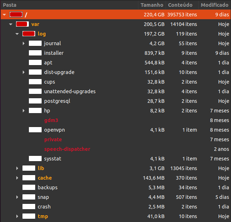This screenshot has width=231, height=222.
Task: Expand the dist-upgrade folder
Action: click(23, 72)
